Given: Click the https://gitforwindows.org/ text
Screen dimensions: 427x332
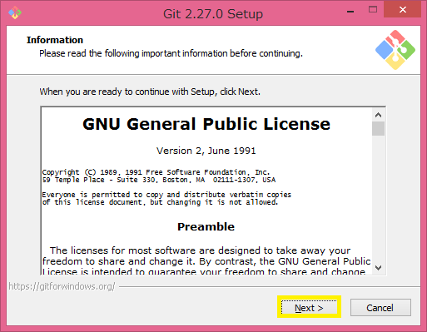Looking at the screenshot, I should coord(62,286).
